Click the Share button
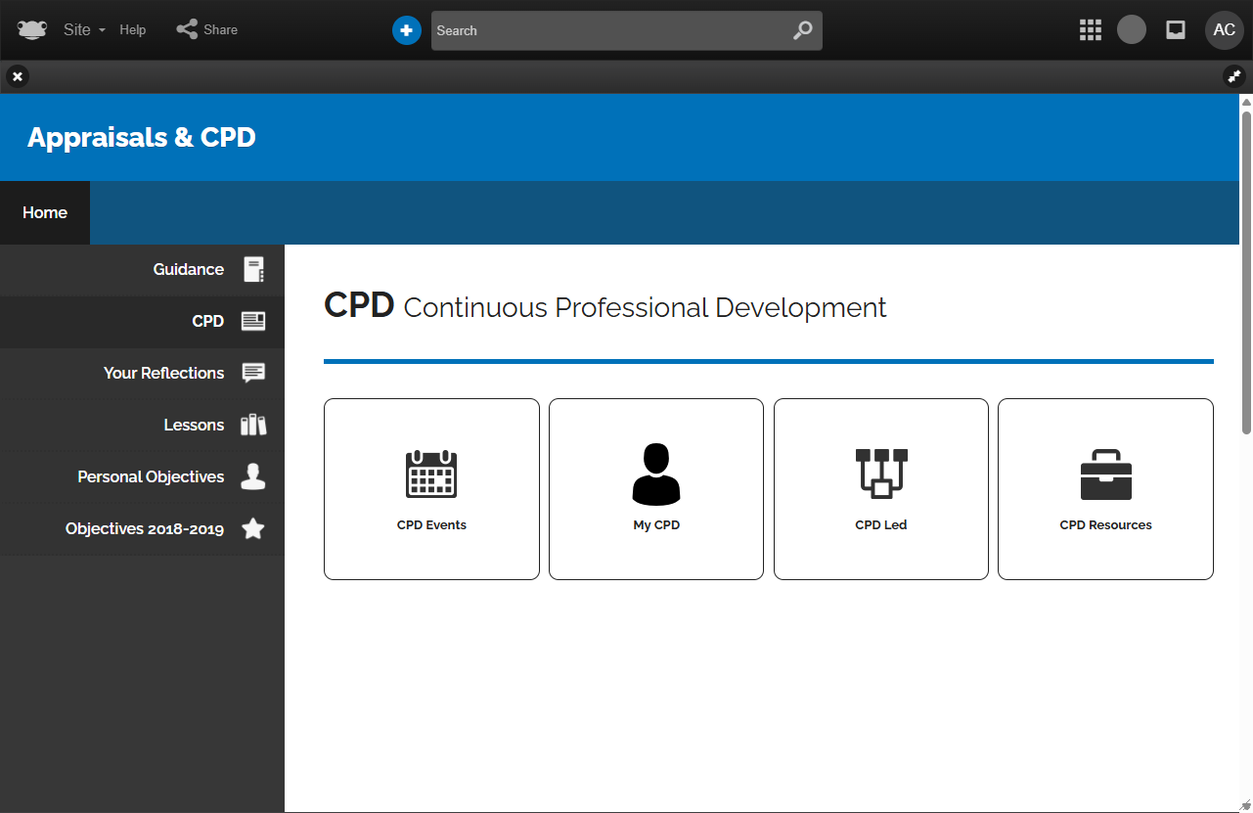 [207, 29]
